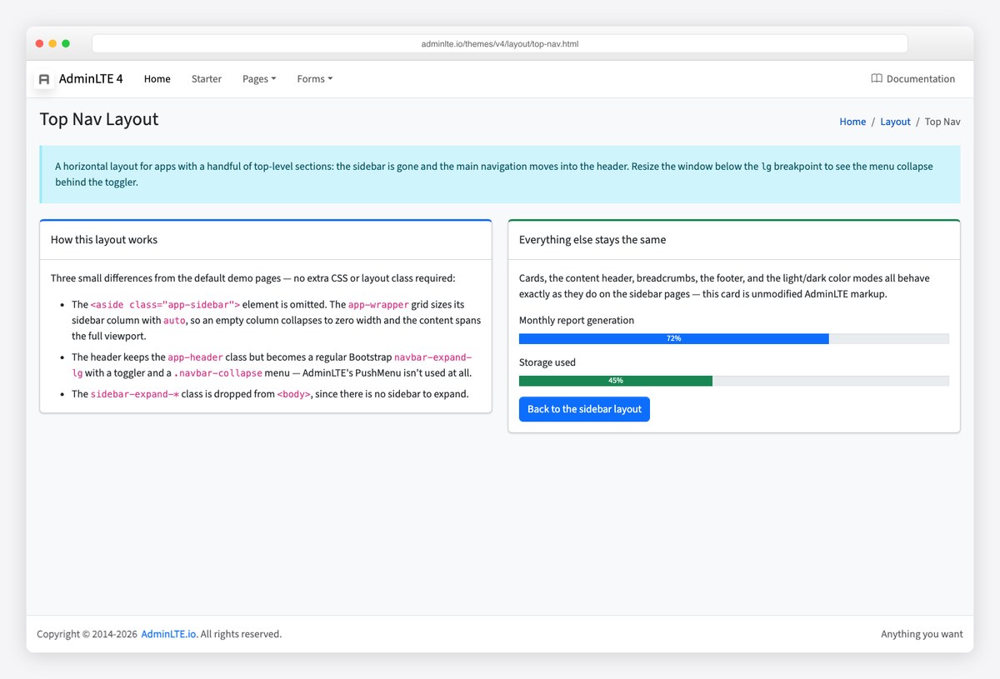Expand the Forms dropdown menu
The image size is (1000, 679).
315,79
